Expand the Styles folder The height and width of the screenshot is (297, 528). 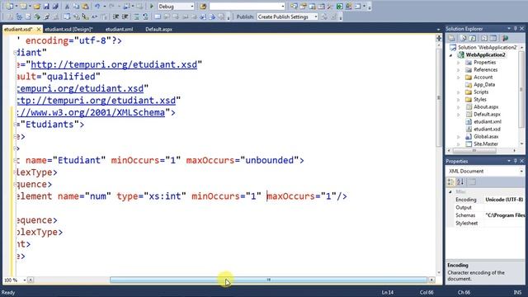[x=459, y=99]
